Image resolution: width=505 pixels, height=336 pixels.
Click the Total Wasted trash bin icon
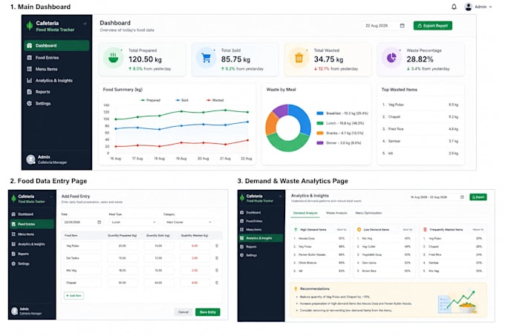[299, 58]
